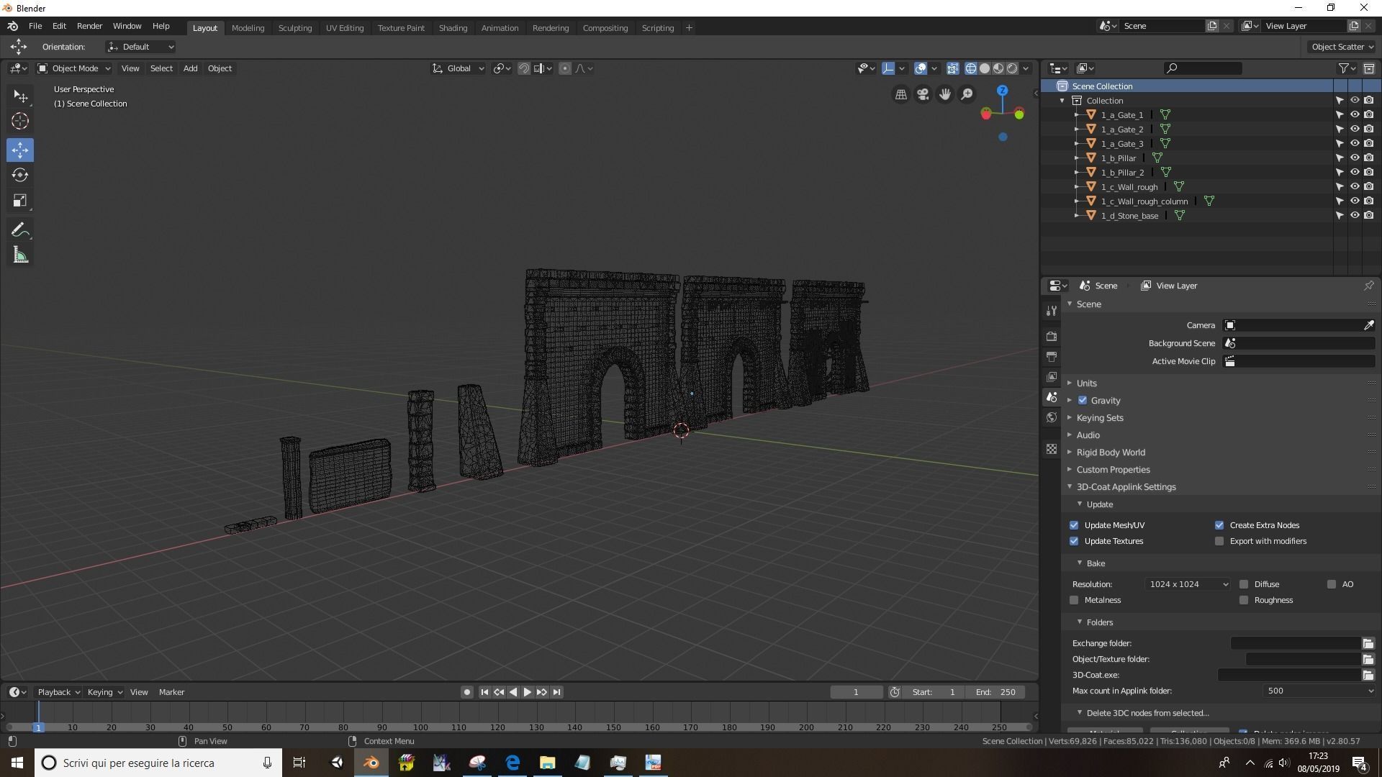Enable Export with modifiers
The height and width of the screenshot is (777, 1382).
coord(1219,541)
